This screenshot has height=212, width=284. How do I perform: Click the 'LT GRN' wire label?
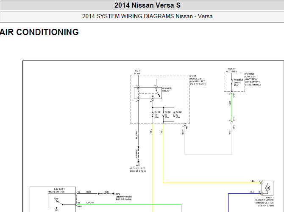click(x=90, y=203)
